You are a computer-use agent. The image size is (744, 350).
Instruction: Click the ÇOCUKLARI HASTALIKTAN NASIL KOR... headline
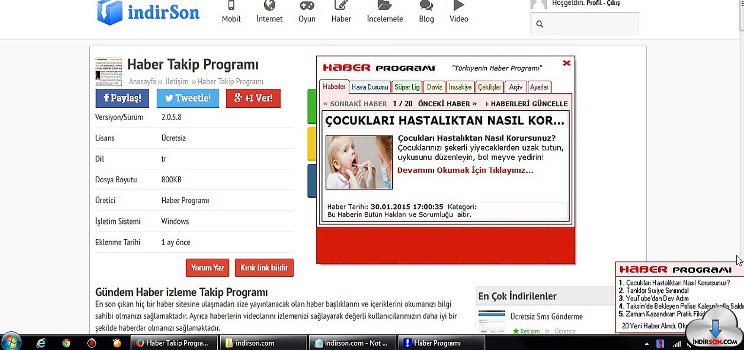pos(445,120)
